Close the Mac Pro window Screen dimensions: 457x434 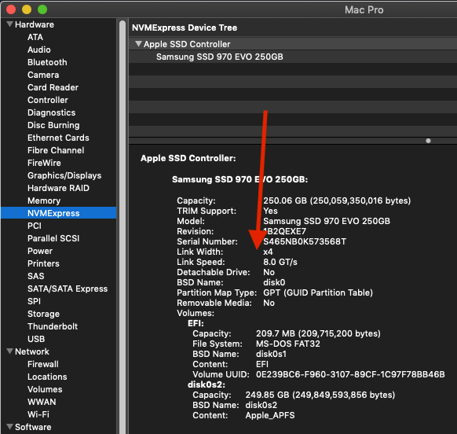coord(11,9)
